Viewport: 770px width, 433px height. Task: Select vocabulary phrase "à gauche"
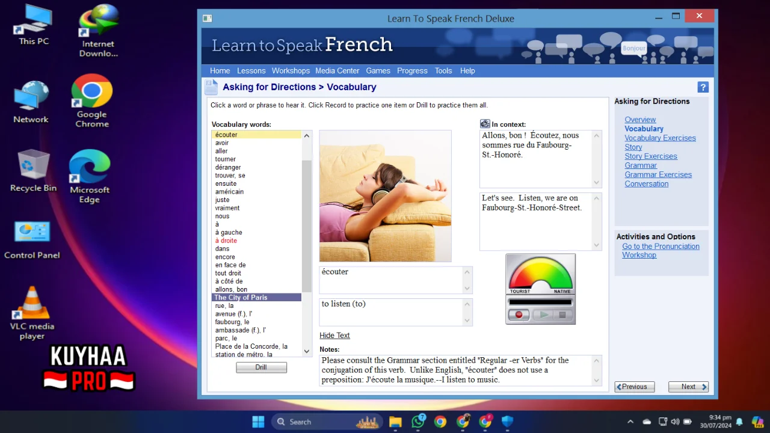pyautogui.click(x=256, y=232)
